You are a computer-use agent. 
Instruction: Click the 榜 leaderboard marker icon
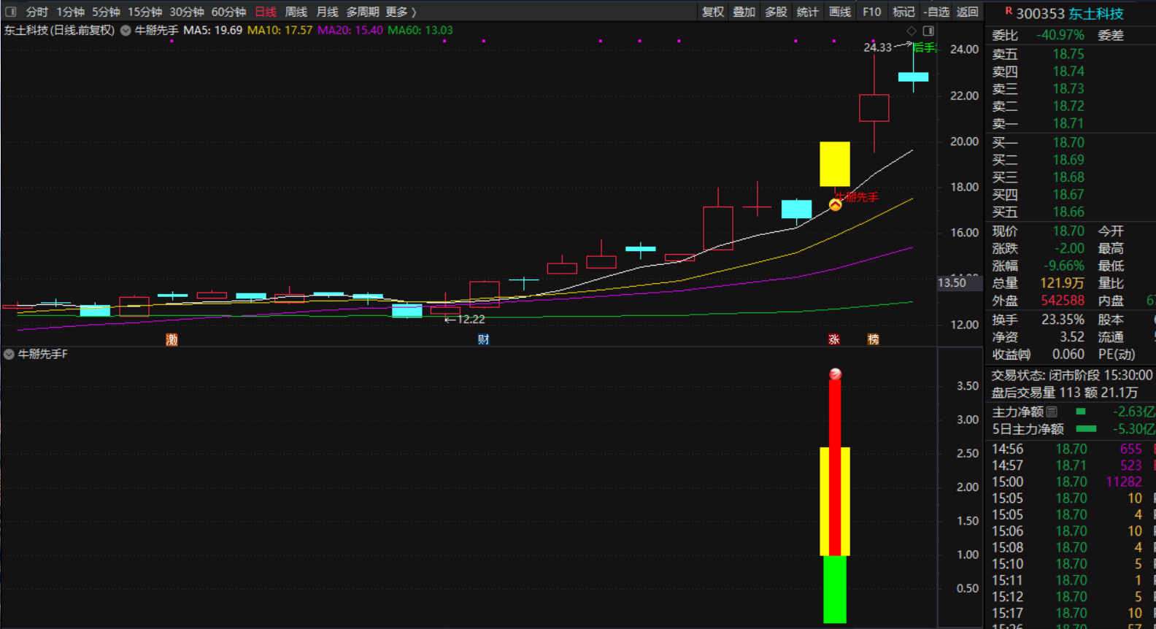pyautogui.click(x=873, y=339)
